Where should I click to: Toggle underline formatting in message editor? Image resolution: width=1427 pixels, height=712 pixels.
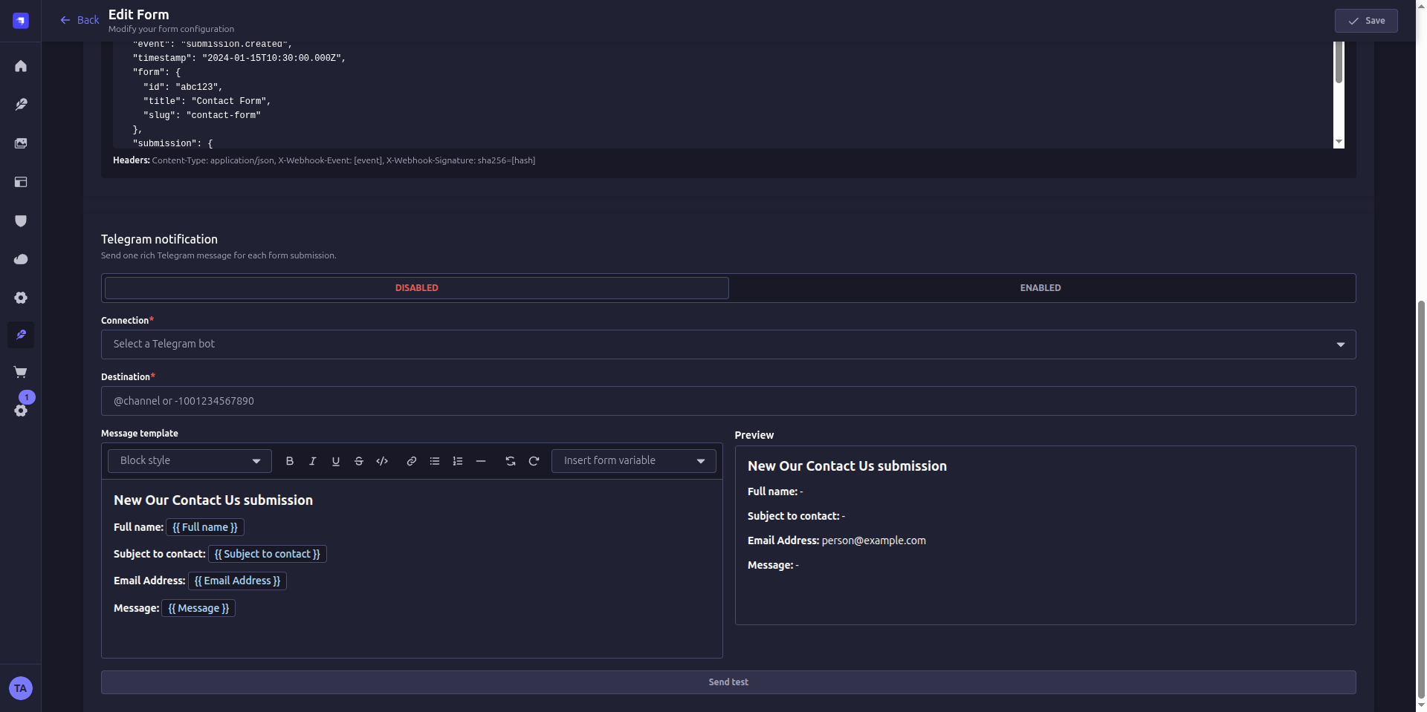pyautogui.click(x=336, y=461)
